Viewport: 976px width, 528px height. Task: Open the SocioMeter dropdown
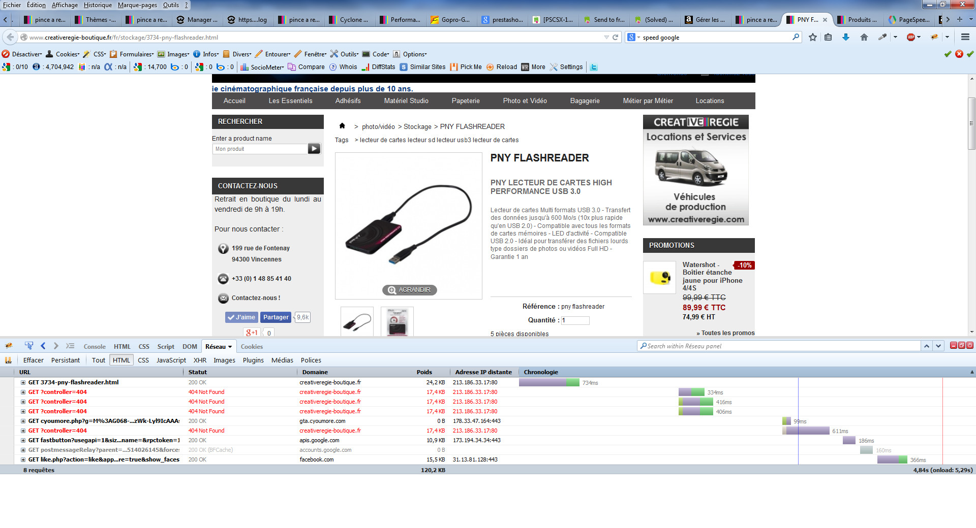click(262, 67)
